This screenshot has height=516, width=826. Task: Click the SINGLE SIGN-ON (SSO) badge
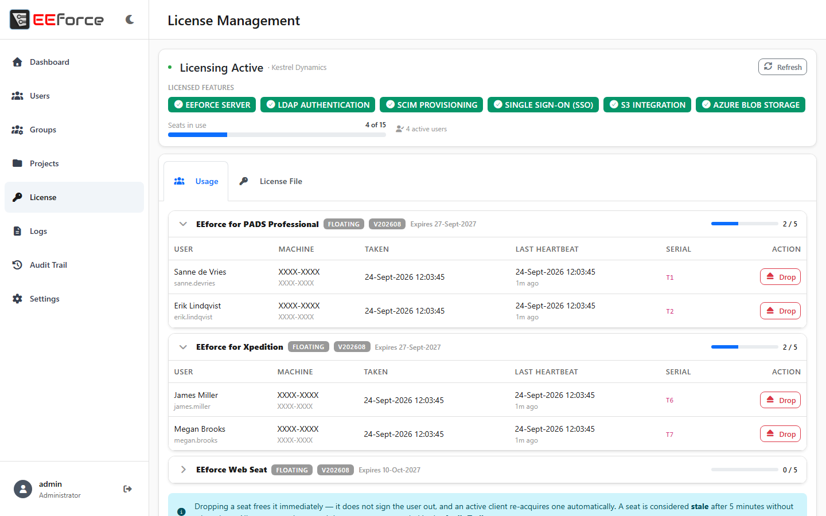(543, 105)
